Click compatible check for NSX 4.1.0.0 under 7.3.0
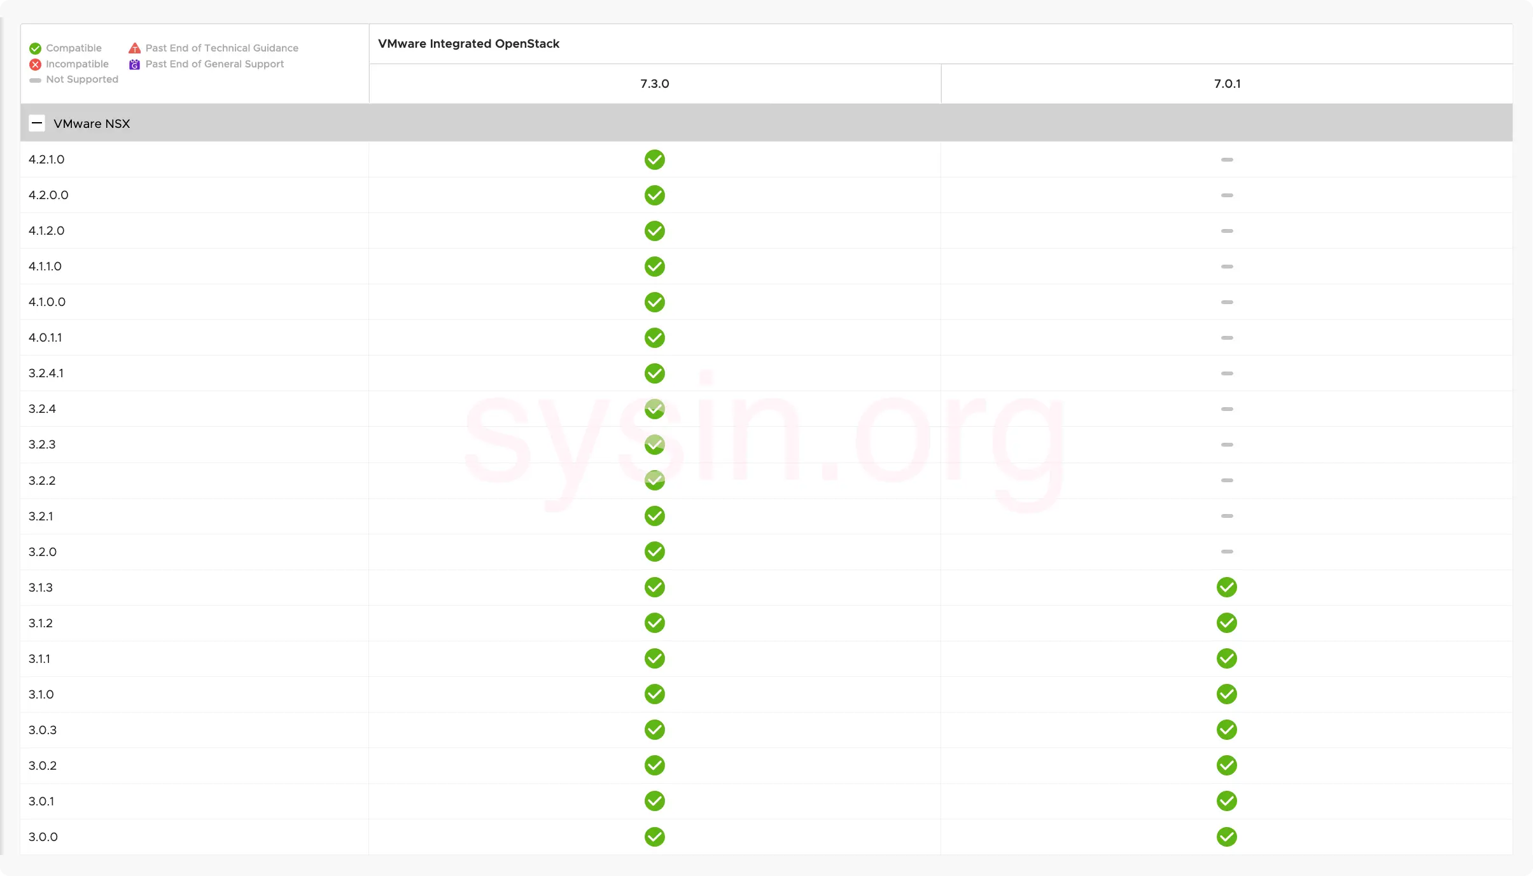 tap(654, 302)
